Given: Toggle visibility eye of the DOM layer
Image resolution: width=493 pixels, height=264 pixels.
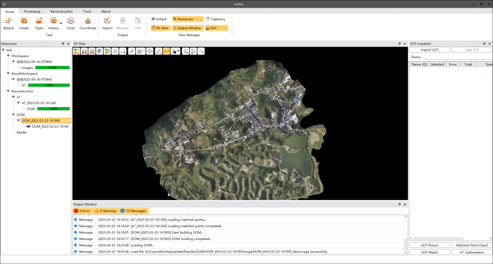Looking at the screenshot, I should 28,127.
